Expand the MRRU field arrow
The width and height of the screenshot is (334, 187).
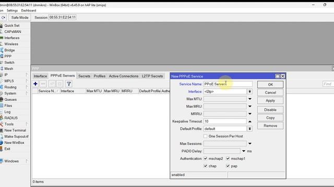250,114
